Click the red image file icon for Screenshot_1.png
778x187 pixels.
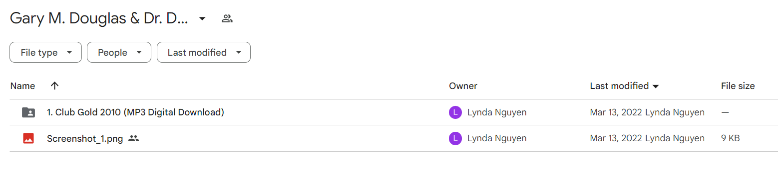(28, 138)
